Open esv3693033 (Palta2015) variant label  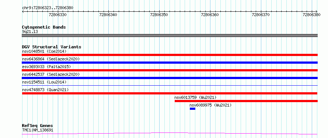click(x=46, y=67)
